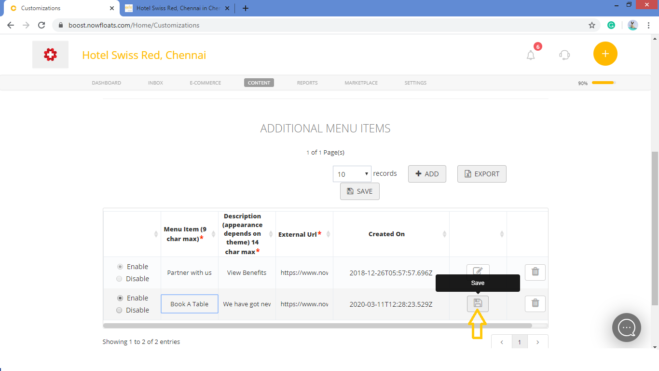Screen dimensions: 659x371
Task: Click the Book A Table input field
Action: (x=190, y=304)
